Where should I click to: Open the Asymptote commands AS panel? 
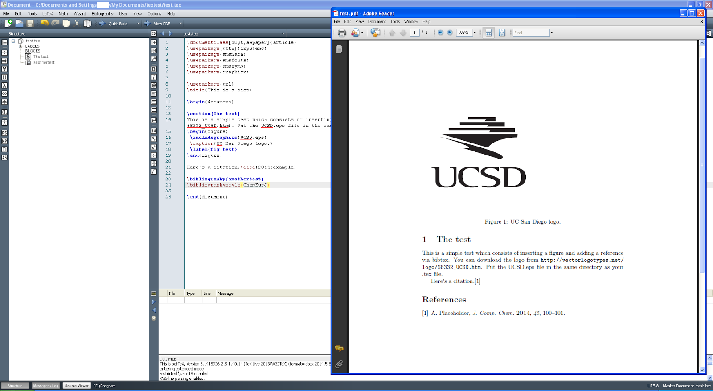(4, 157)
